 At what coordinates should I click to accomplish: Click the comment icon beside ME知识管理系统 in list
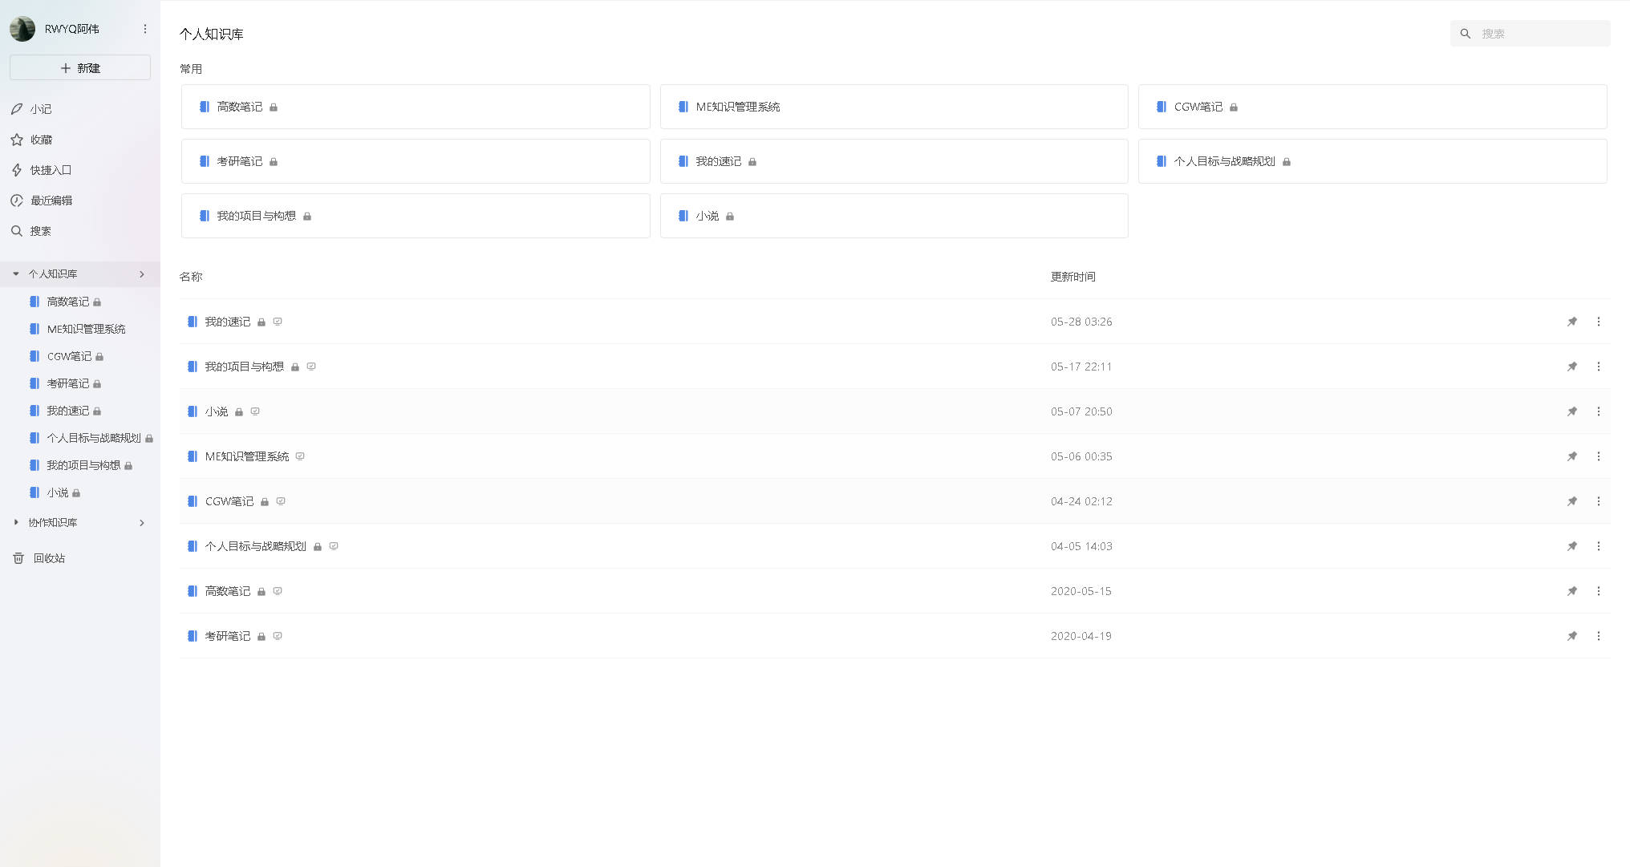coord(300,456)
